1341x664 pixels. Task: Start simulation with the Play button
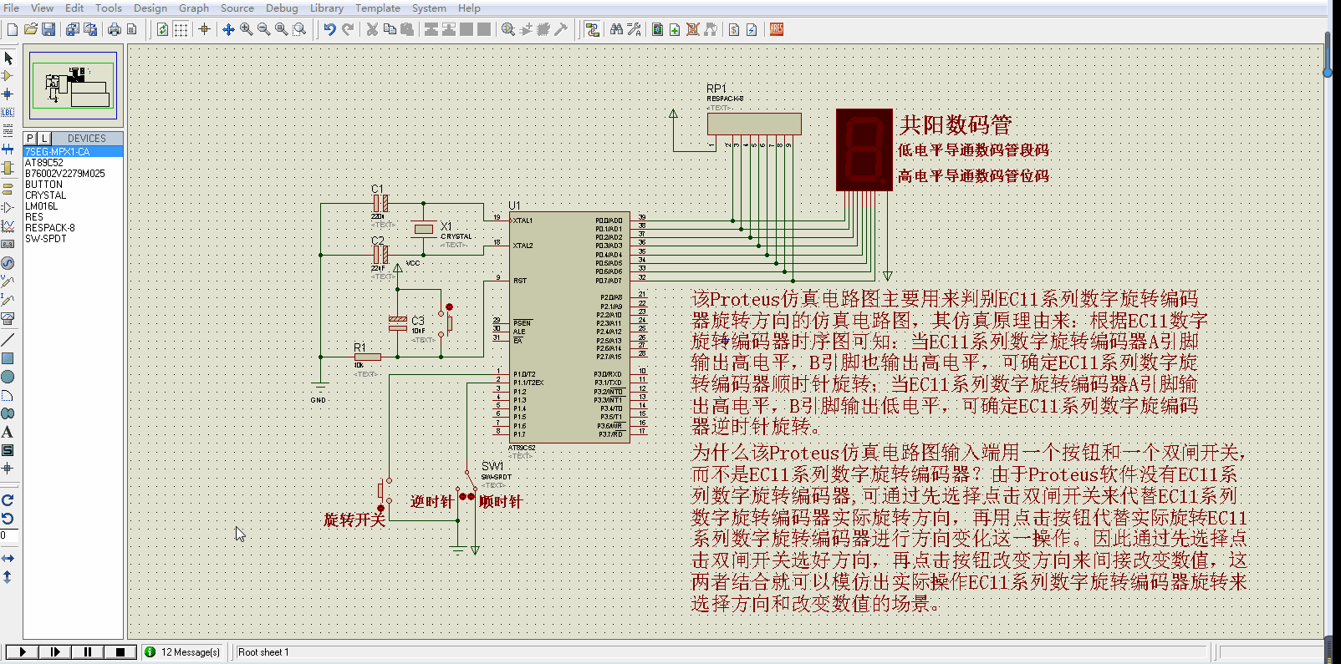click(x=23, y=651)
